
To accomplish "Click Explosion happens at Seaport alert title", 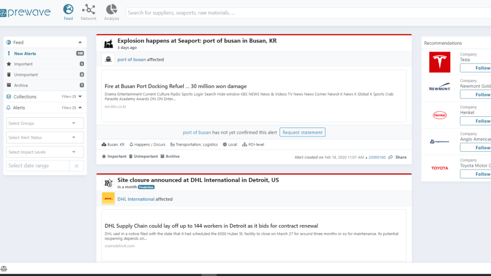I will click(197, 41).
